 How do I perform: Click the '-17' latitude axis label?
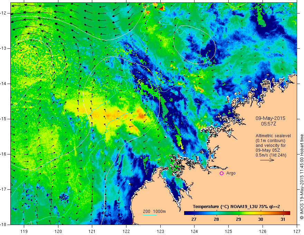(3, 189)
